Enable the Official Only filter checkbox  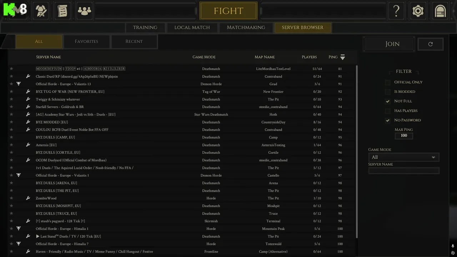coord(388,82)
